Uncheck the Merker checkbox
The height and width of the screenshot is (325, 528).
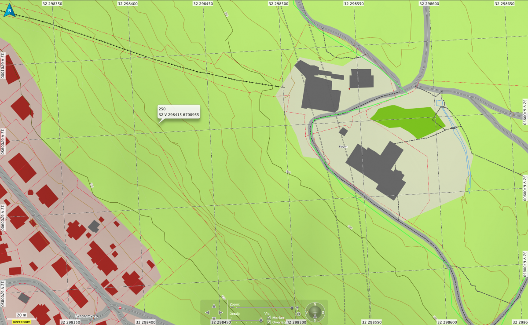269,317
